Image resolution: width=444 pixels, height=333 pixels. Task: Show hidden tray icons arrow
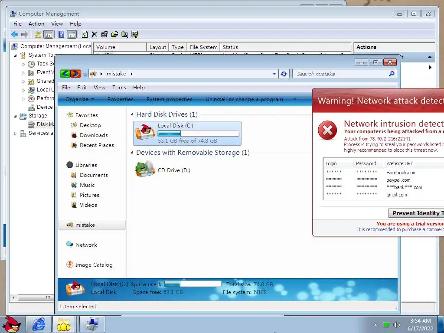click(x=376, y=325)
